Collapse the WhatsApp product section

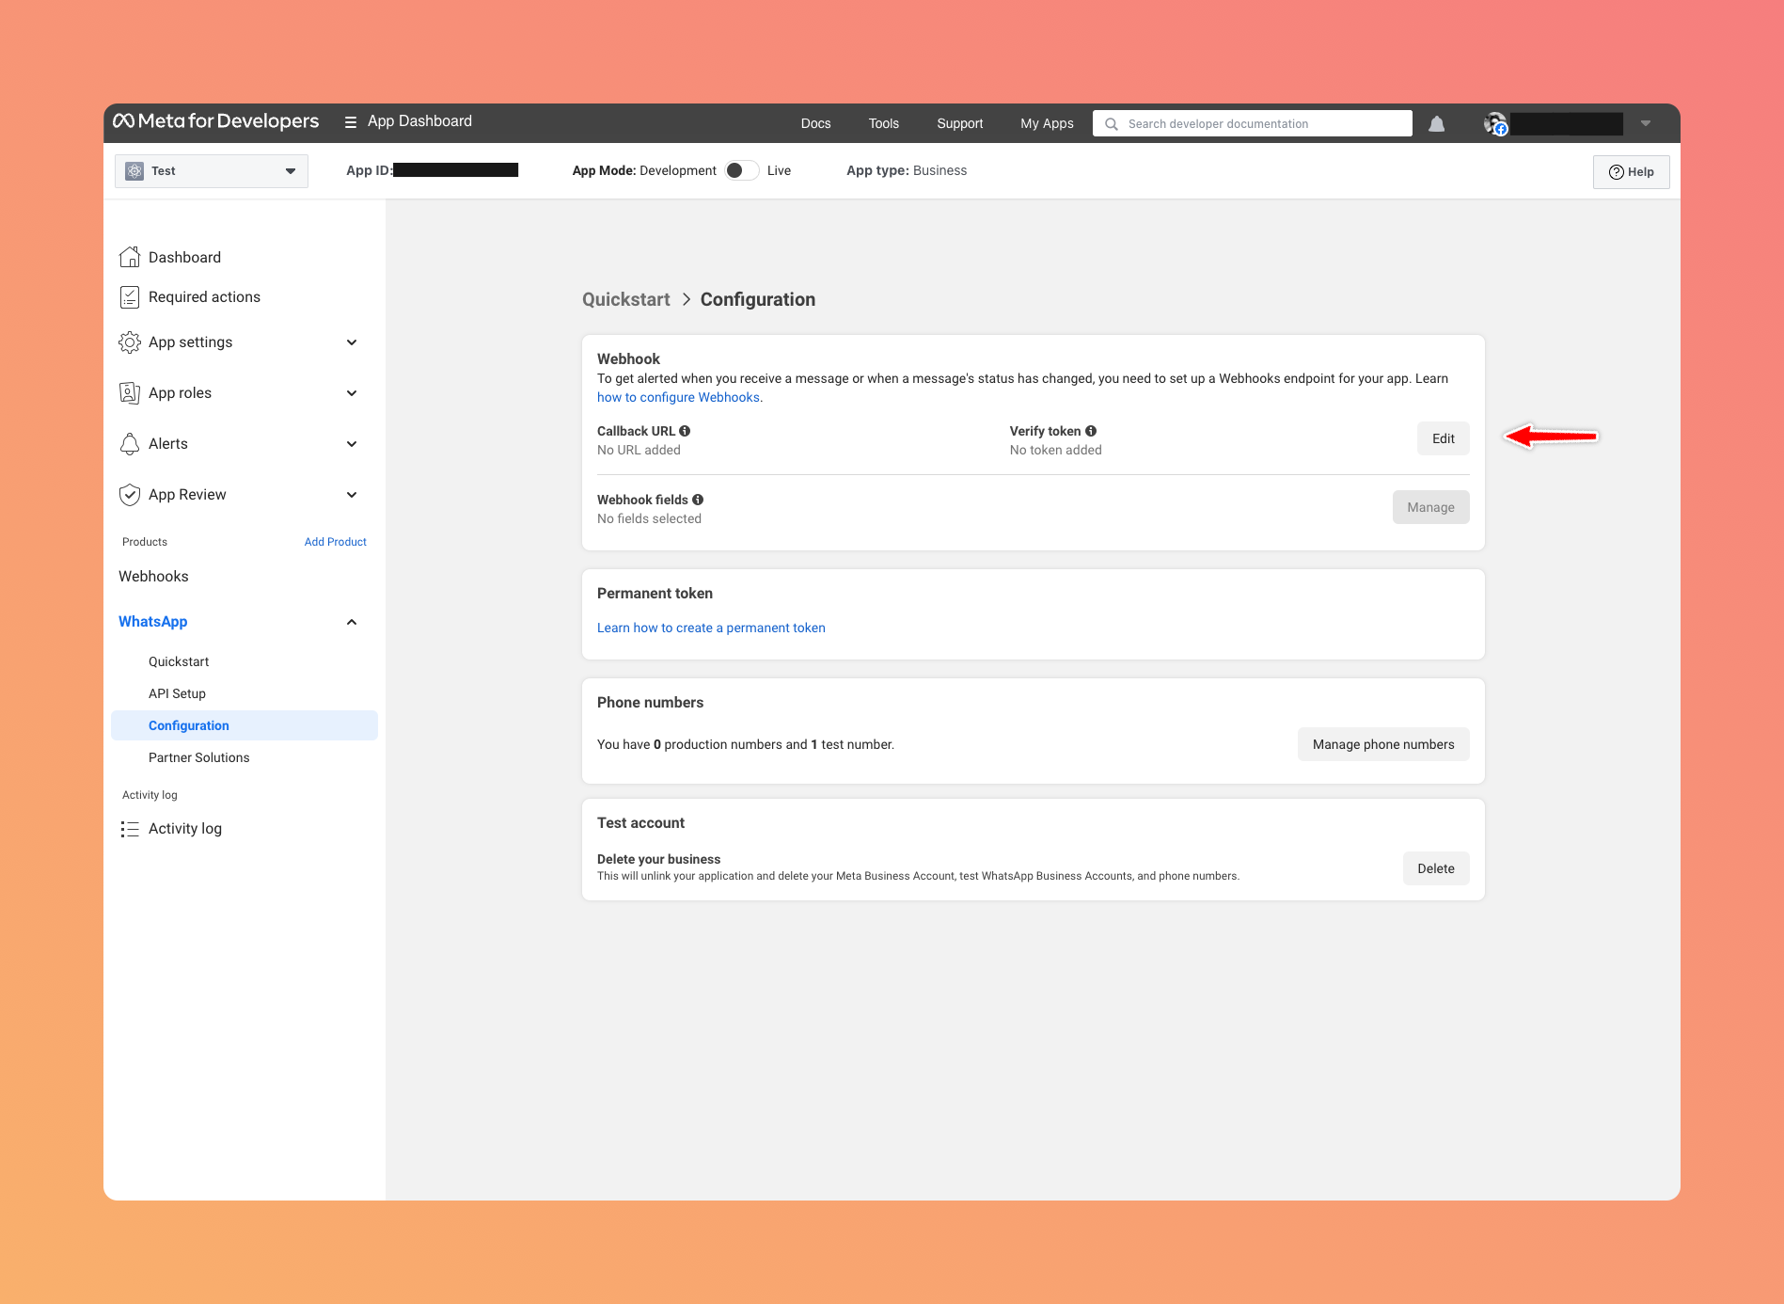point(352,622)
